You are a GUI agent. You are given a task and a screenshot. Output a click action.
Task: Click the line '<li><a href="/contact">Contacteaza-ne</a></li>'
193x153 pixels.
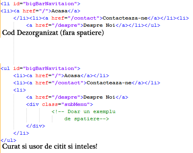tap(87, 83)
